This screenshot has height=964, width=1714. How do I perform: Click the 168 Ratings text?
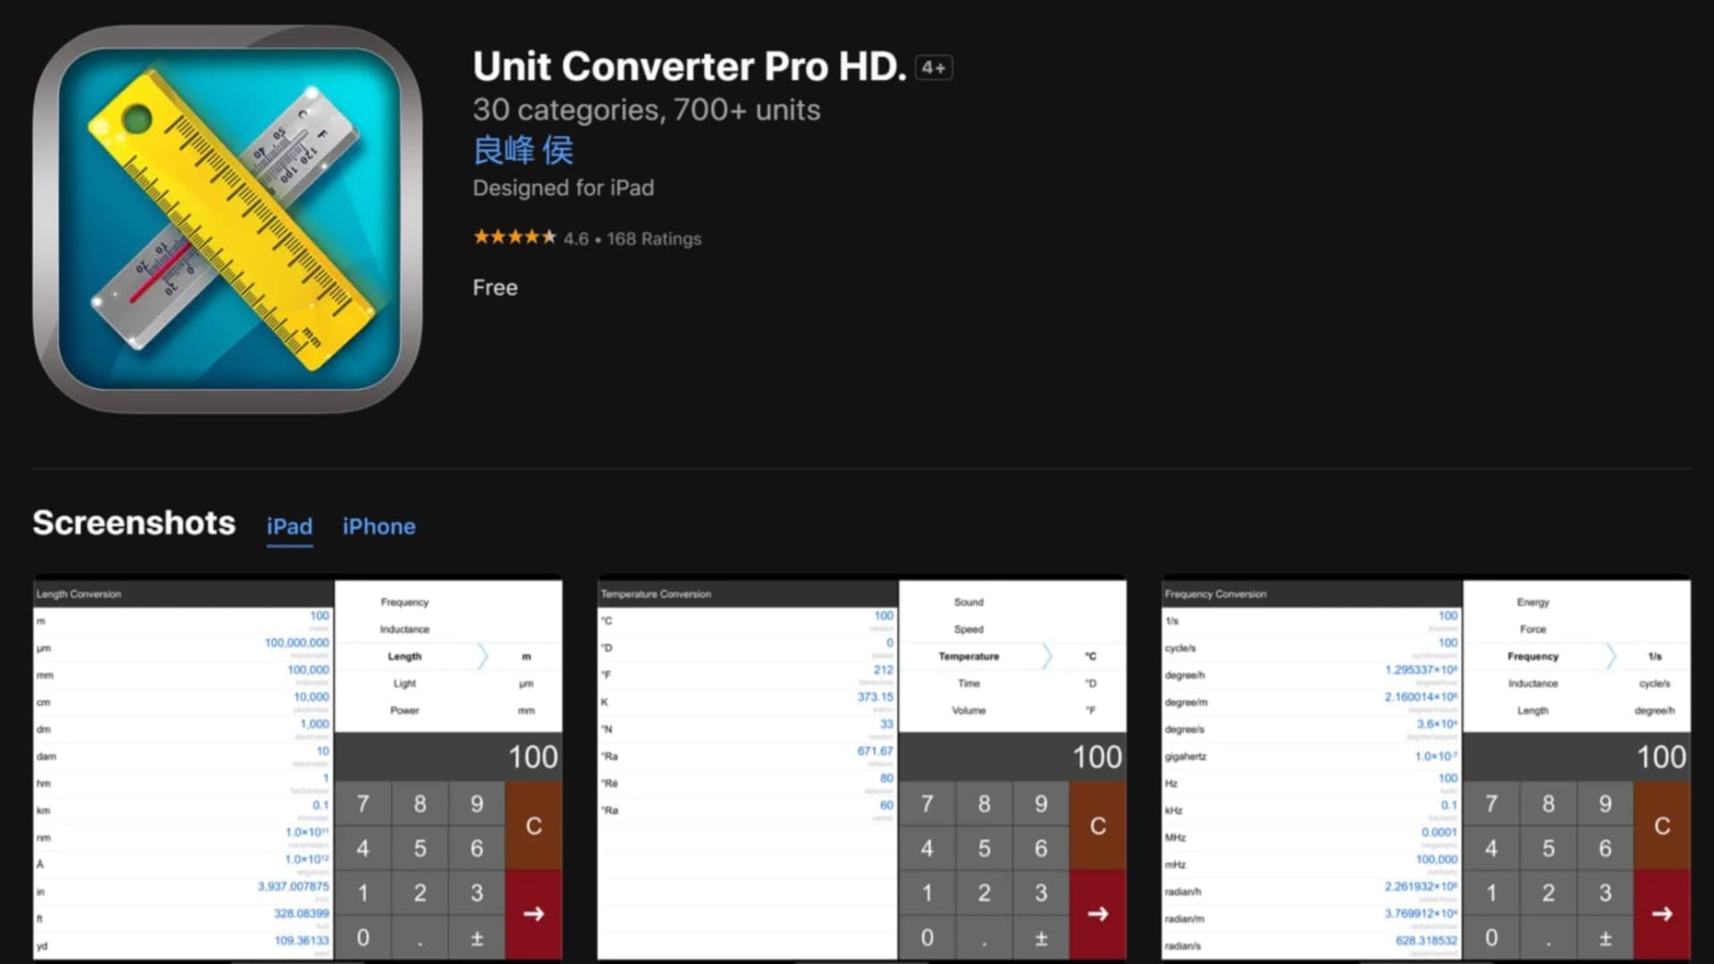tap(654, 239)
